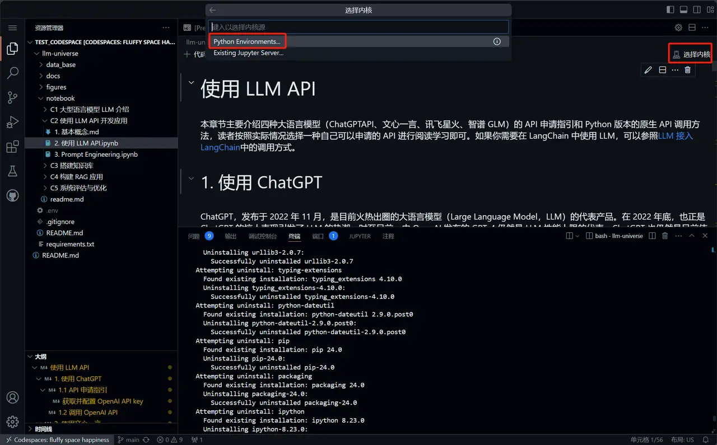Open the Run and Debug view
Image resolution: width=717 pixels, height=445 pixels.
click(x=12, y=123)
